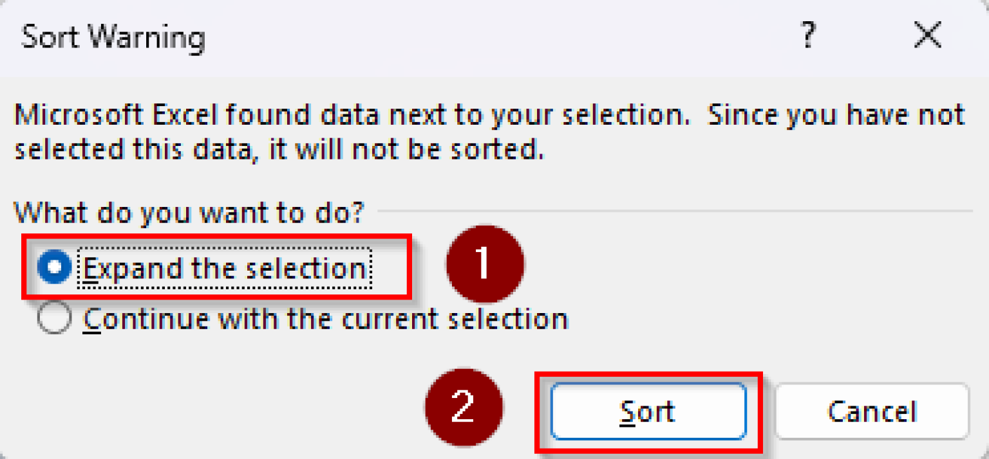989x459 pixels.
Task: Click the 'What do you want to do?' heading
Action: coord(189,211)
